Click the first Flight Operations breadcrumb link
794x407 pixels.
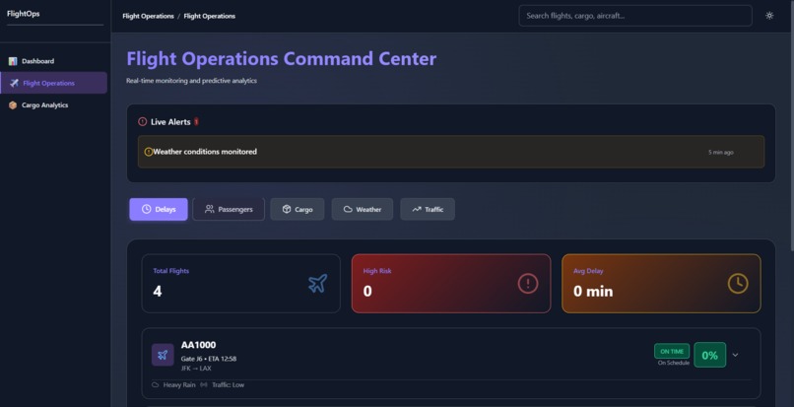[148, 16]
